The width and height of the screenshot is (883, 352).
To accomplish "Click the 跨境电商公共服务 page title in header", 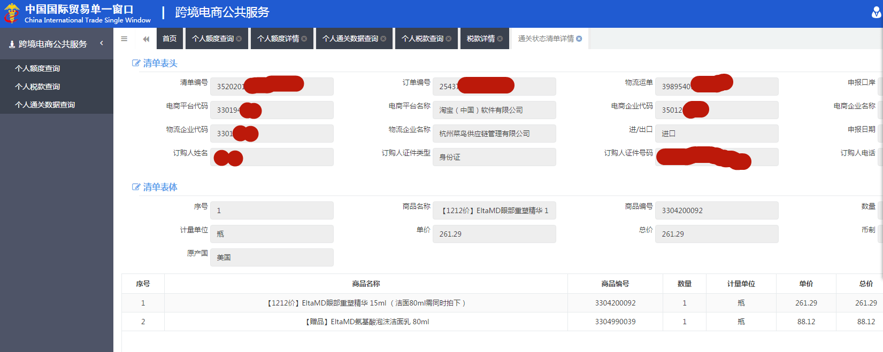I will pos(222,12).
